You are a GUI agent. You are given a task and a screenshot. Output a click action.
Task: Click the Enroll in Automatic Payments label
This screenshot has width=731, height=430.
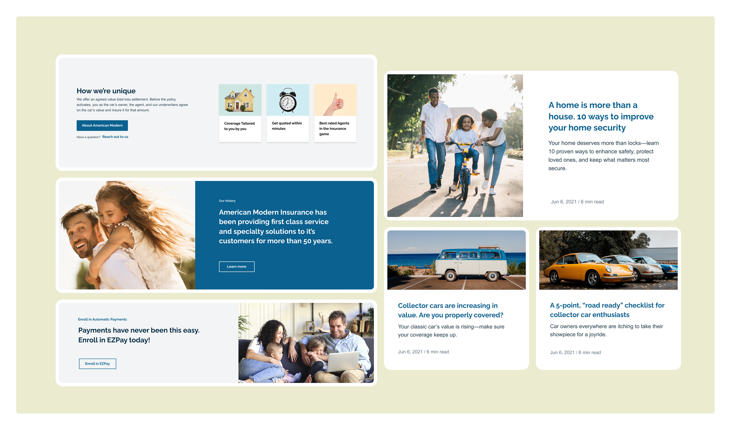(x=102, y=319)
